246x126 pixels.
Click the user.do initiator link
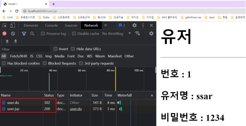click(x=76, y=109)
